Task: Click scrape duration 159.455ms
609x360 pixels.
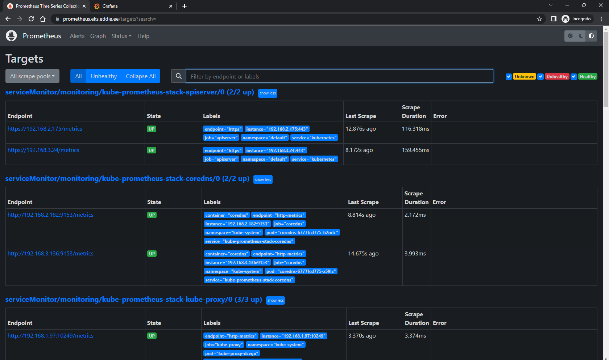Action: (415, 150)
